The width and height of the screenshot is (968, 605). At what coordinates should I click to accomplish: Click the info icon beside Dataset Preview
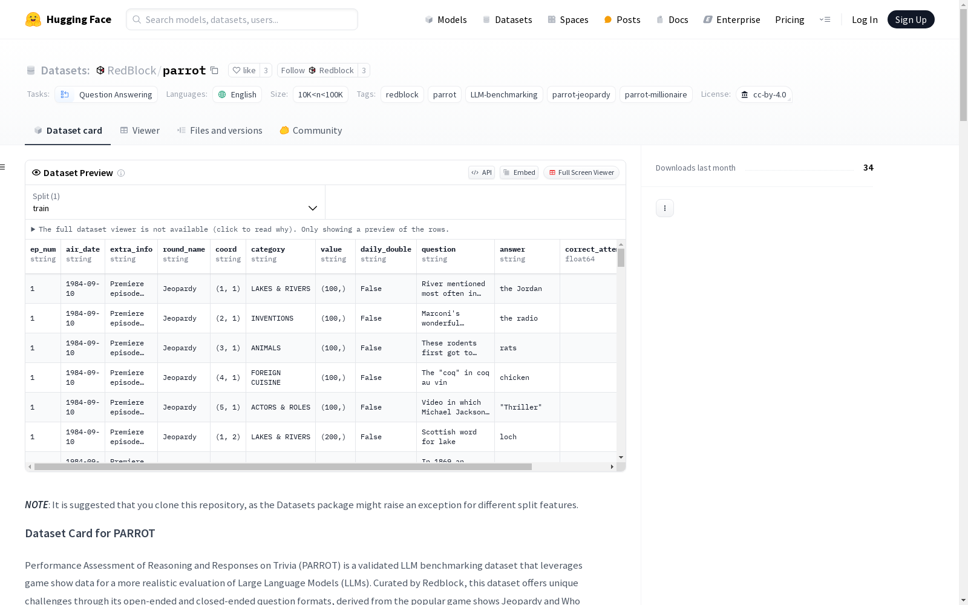(121, 173)
